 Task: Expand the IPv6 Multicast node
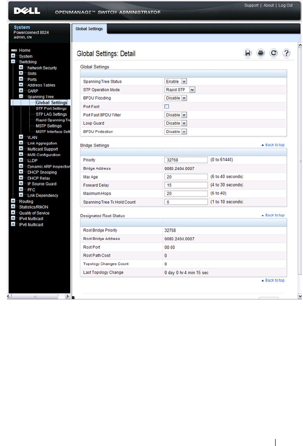13,224
